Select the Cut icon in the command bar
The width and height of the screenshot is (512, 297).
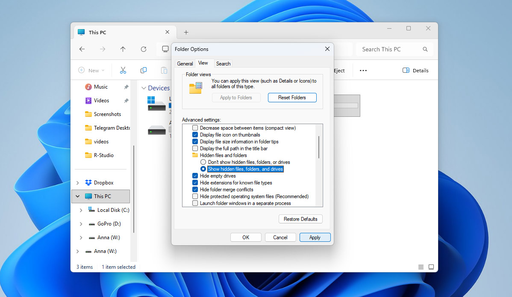click(x=123, y=70)
